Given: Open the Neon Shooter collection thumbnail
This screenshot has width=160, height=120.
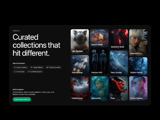Looking at the screenshot, I should [x=119, y=63].
